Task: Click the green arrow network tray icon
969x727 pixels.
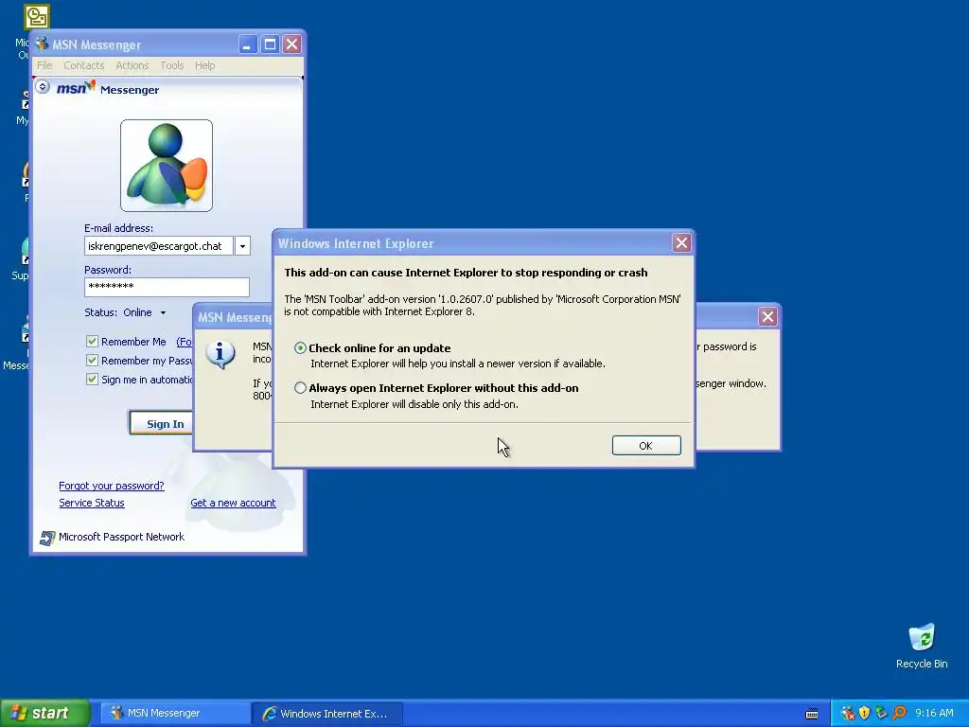Action: 881,714
